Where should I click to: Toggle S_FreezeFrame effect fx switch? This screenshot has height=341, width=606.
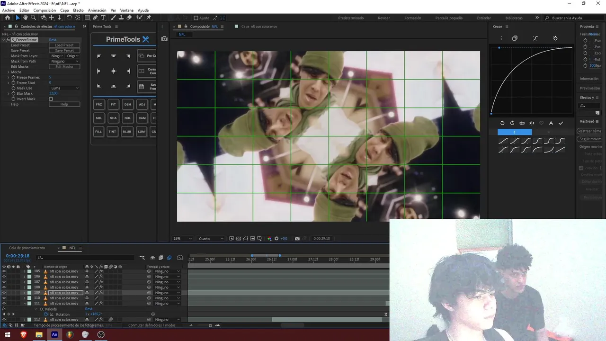coord(9,40)
